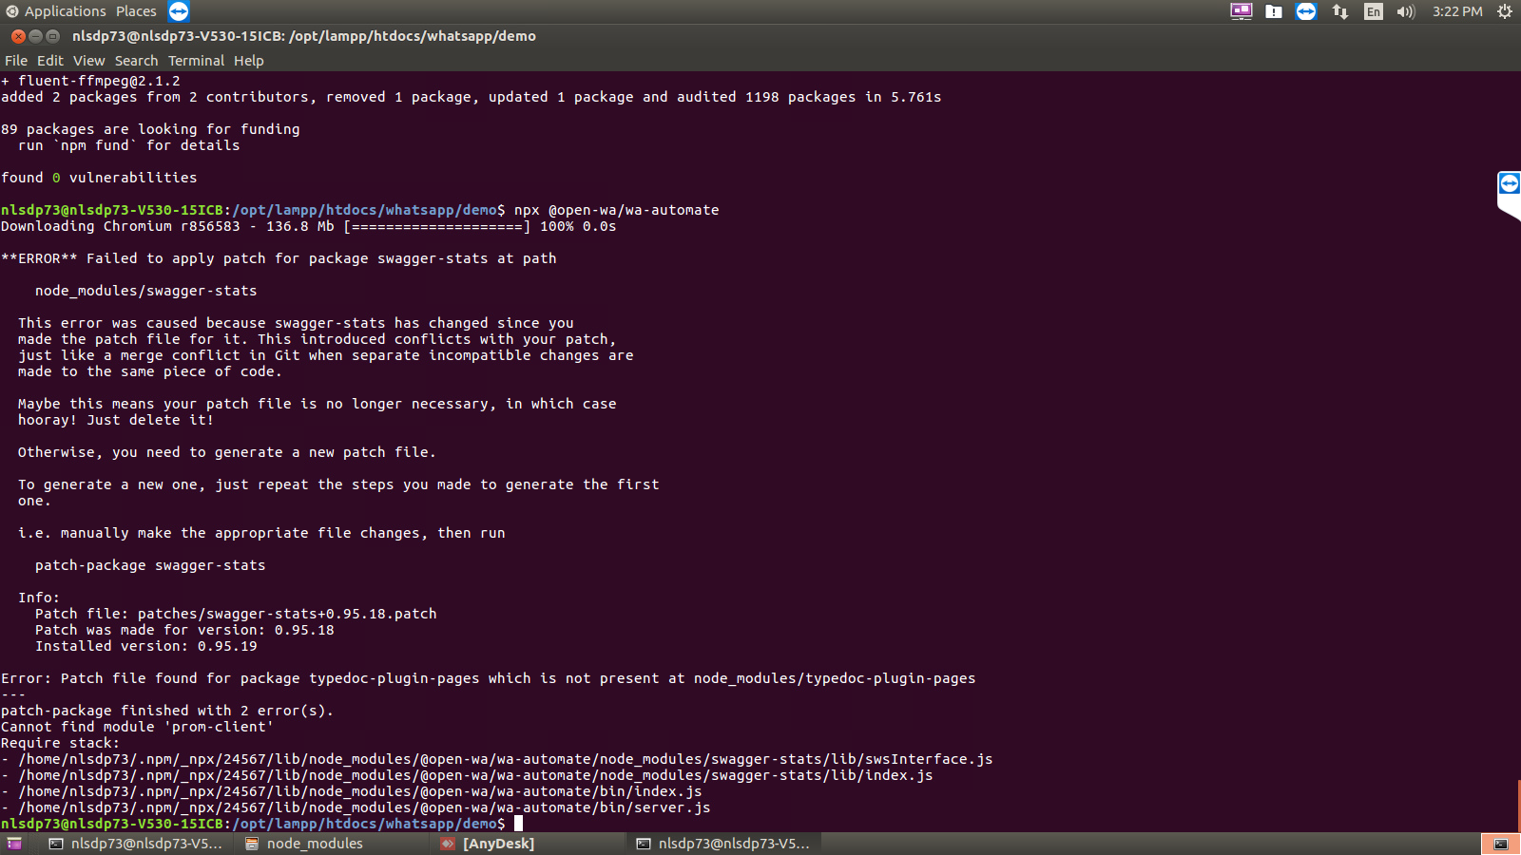Image resolution: width=1521 pixels, height=855 pixels.
Task: Open the Search menu in the terminal
Action: pos(136,60)
